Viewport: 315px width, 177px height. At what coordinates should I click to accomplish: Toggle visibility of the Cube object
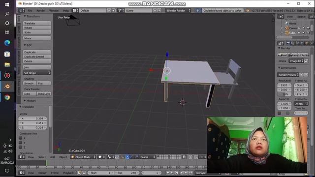point(299,32)
